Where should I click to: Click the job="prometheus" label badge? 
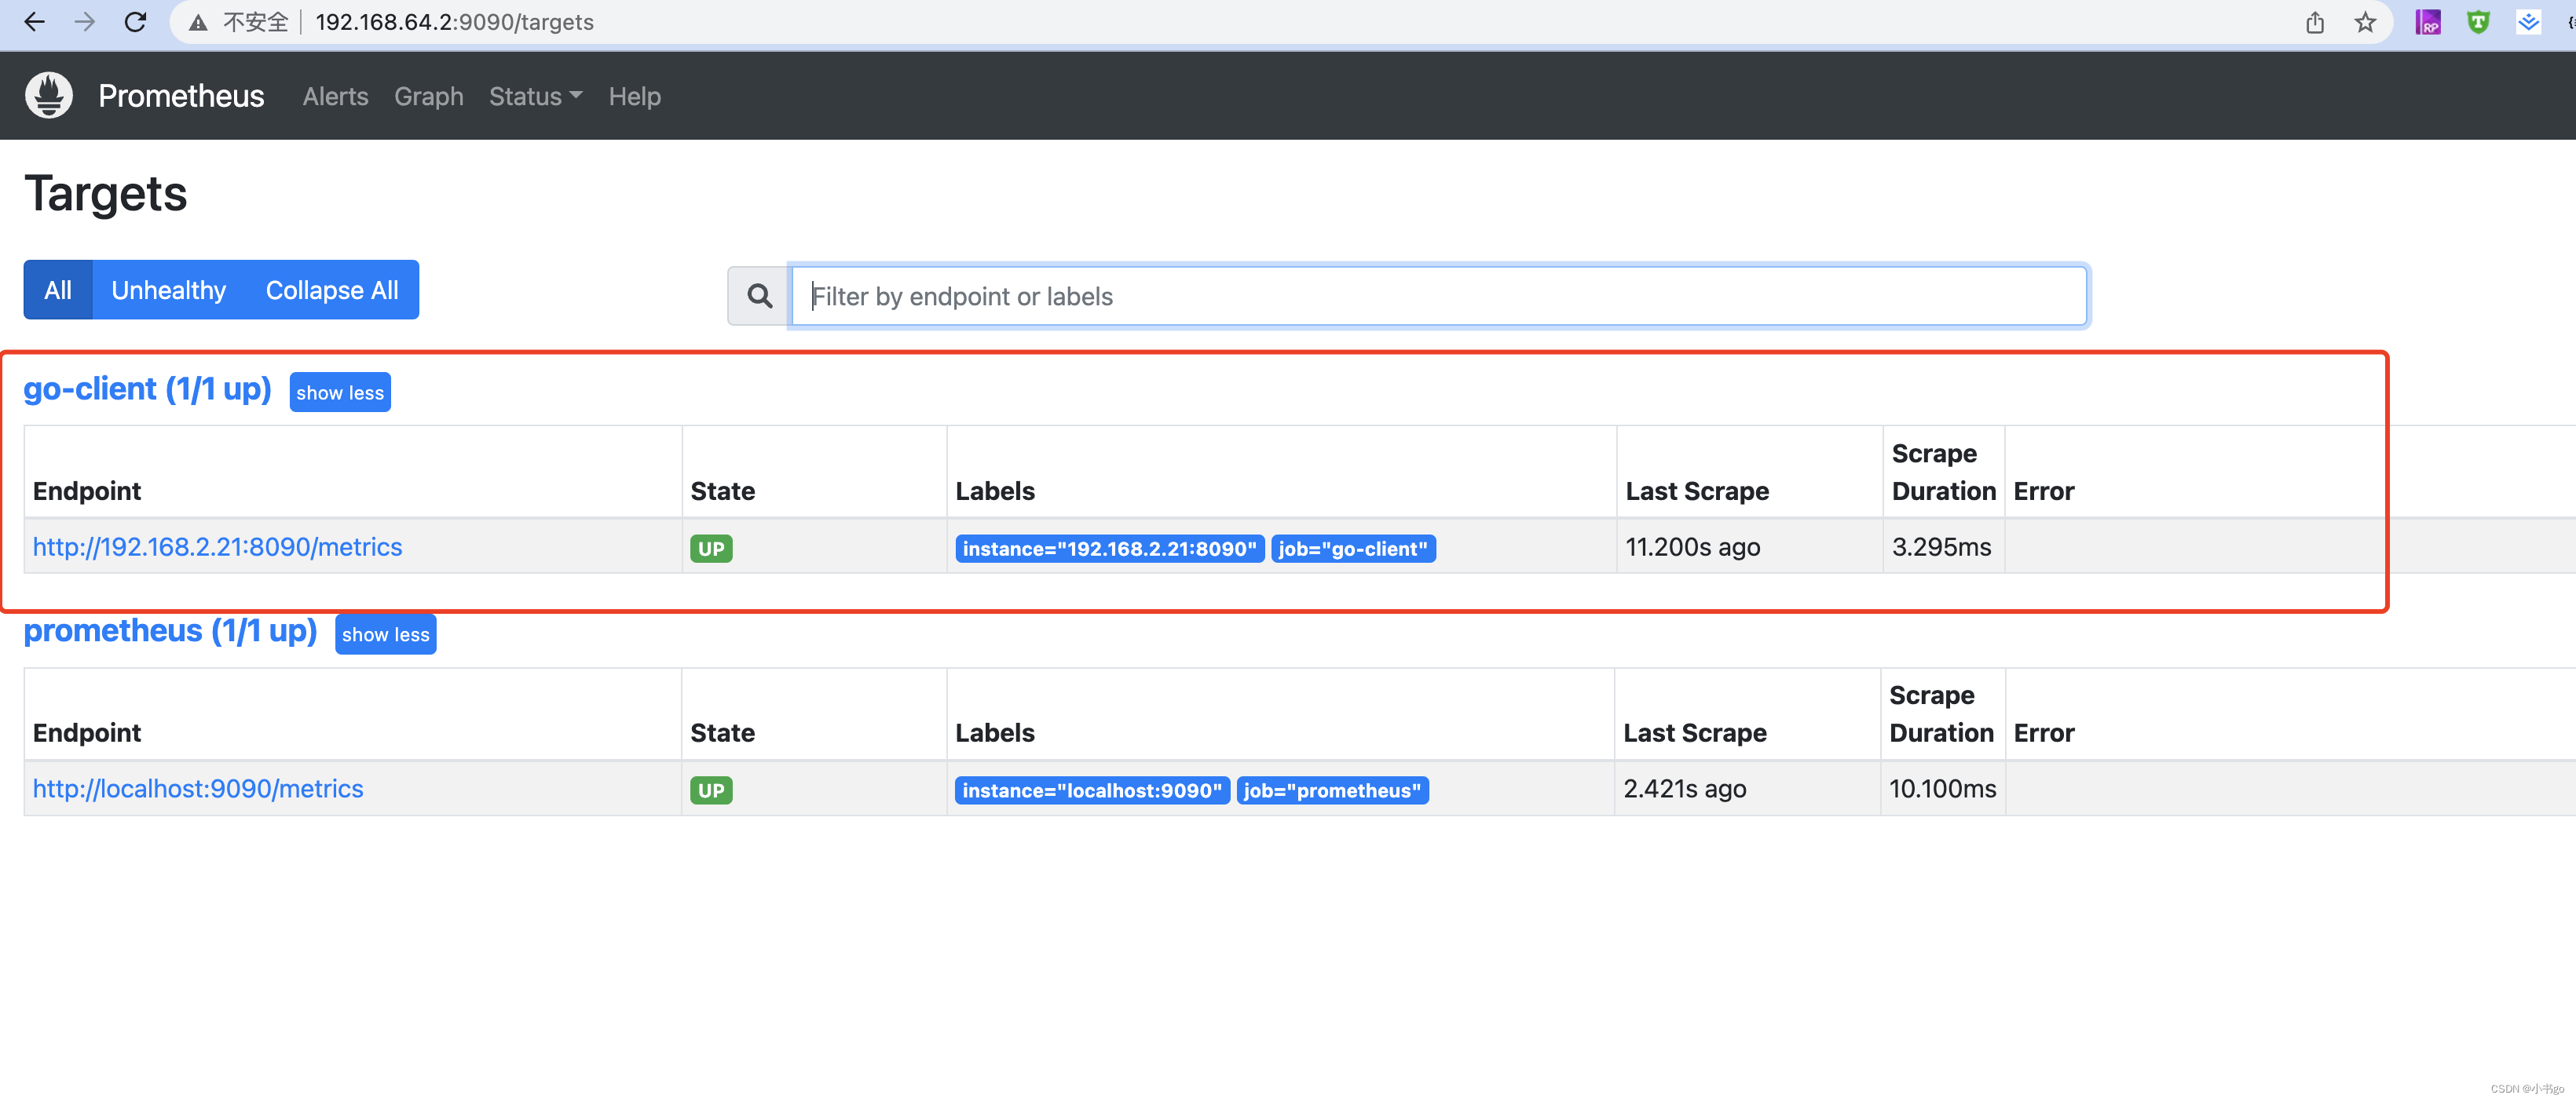pyautogui.click(x=1333, y=790)
